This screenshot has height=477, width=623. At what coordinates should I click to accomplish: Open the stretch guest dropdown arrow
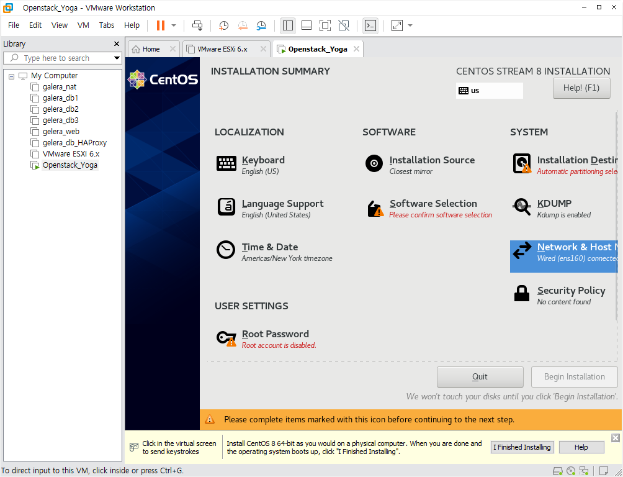coord(410,25)
